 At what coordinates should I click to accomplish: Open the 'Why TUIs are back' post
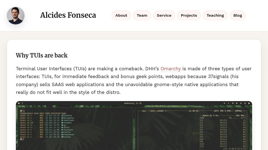(42, 56)
